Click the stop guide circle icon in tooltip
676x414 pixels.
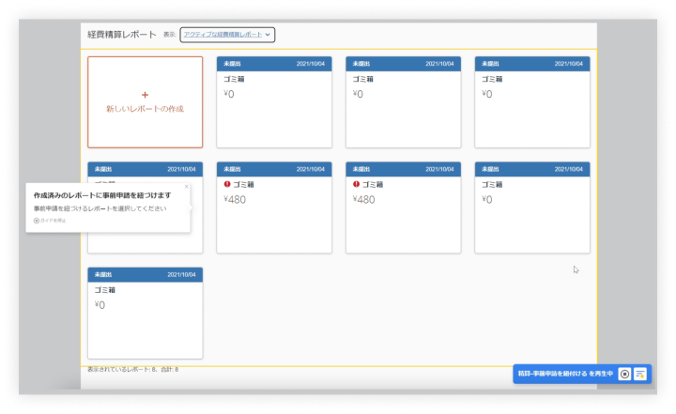coord(37,221)
